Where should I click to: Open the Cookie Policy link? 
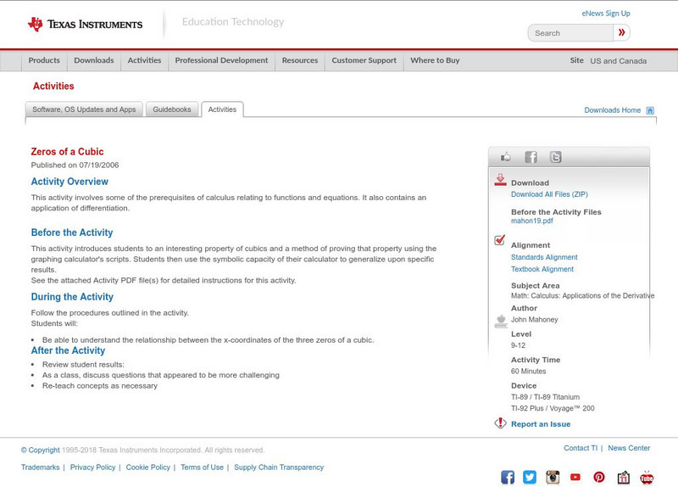tap(147, 467)
